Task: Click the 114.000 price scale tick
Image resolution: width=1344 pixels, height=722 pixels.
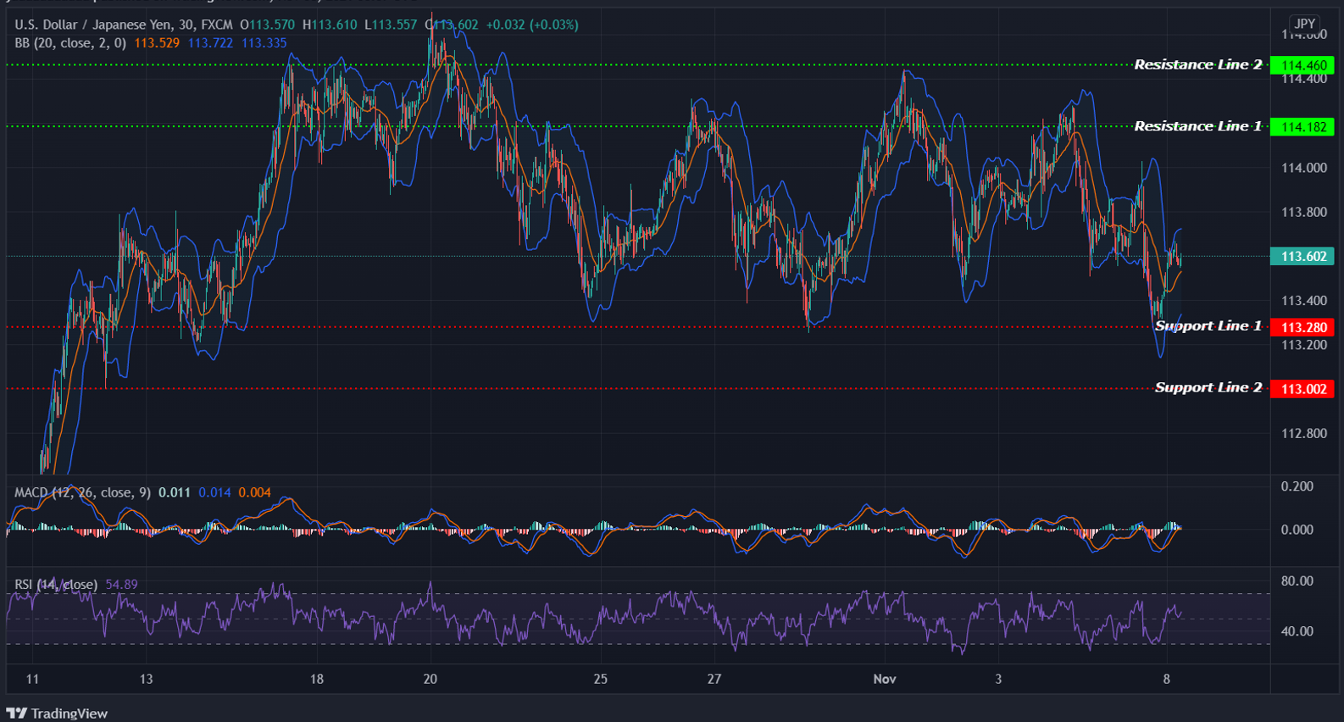Action: 1303,168
